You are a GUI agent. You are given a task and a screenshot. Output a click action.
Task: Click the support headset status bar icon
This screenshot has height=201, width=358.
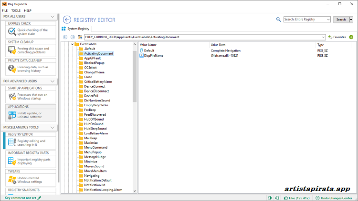277,198
